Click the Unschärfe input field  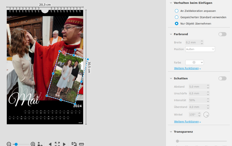click(197, 94)
